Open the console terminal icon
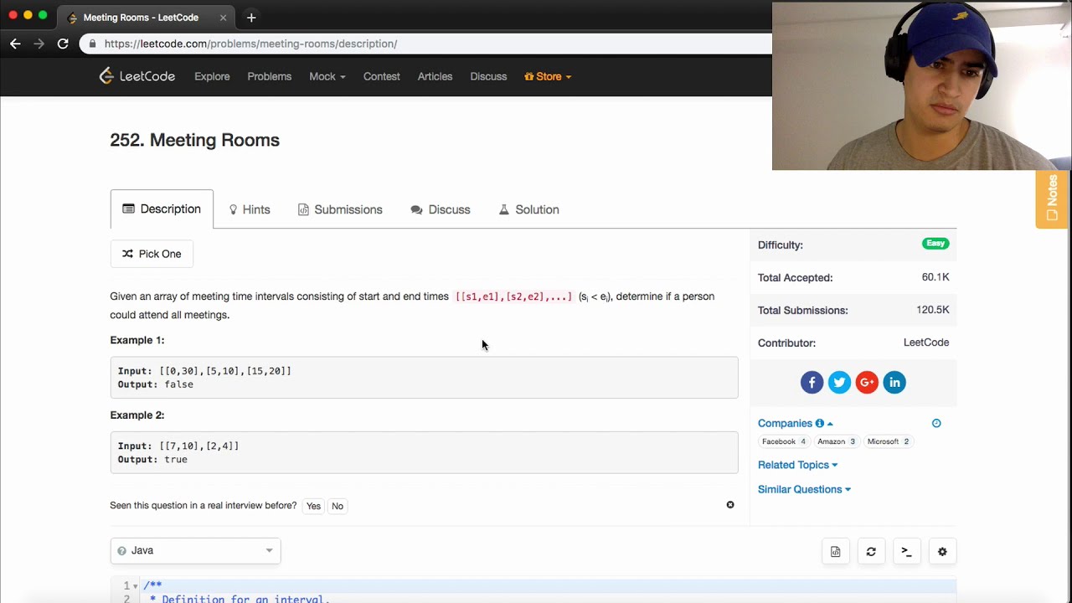Image resolution: width=1072 pixels, height=603 pixels. tap(906, 551)
